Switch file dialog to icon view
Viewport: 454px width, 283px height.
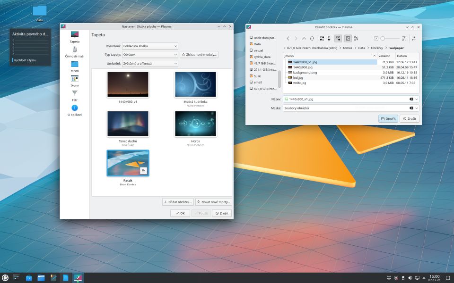tap(322, 38)
